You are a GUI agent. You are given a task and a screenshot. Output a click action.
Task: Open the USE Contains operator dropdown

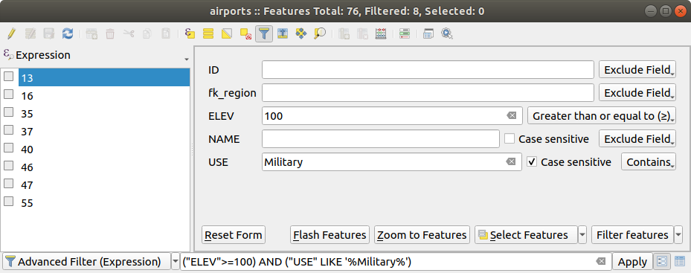tap(649, 162)
